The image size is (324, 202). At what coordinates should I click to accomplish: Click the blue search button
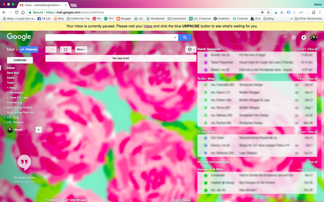[185, 37]
